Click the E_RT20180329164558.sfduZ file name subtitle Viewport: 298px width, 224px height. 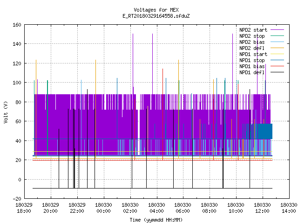156,16
